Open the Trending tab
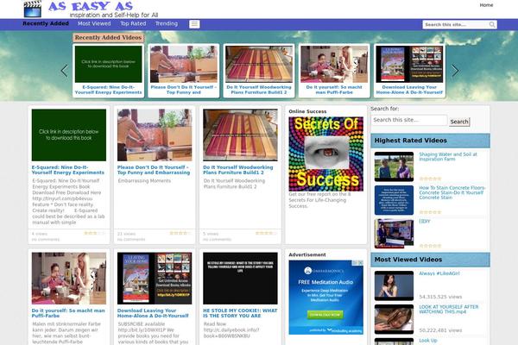 167,23
